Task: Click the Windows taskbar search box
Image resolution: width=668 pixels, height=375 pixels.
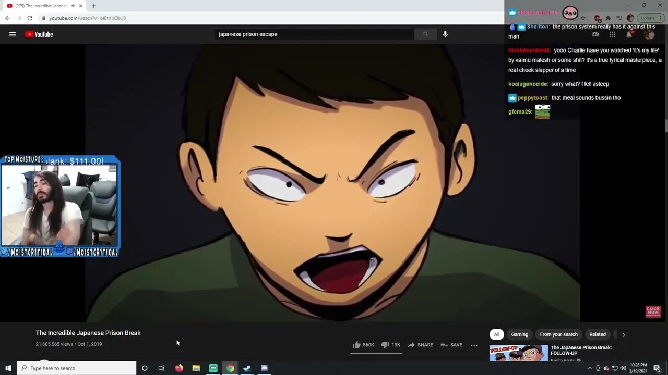Action: [76, 368]
